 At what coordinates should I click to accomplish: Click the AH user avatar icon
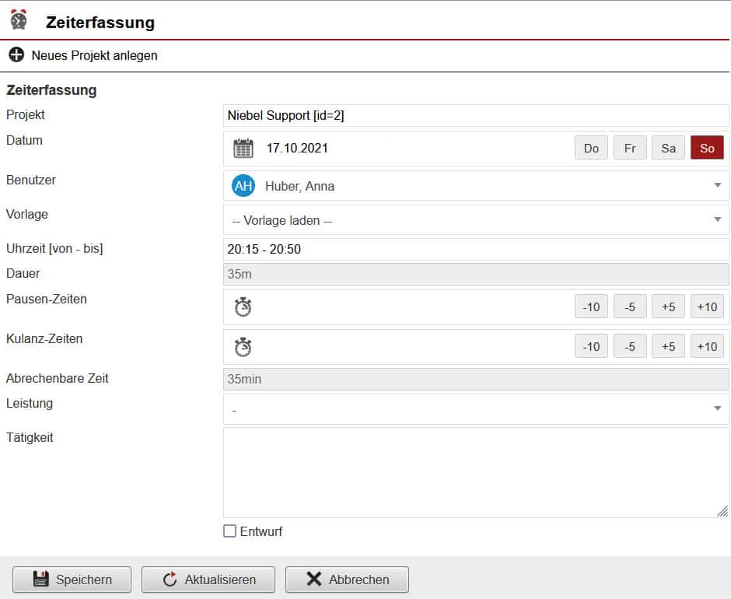tap(243, 186)
